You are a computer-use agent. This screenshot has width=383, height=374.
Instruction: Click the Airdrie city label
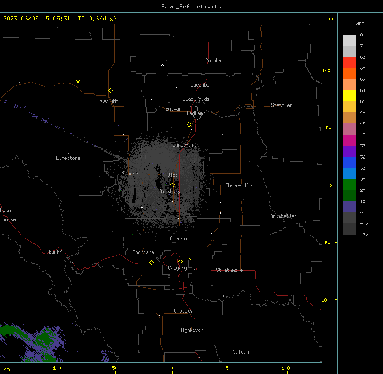click(x=179, y=239)
